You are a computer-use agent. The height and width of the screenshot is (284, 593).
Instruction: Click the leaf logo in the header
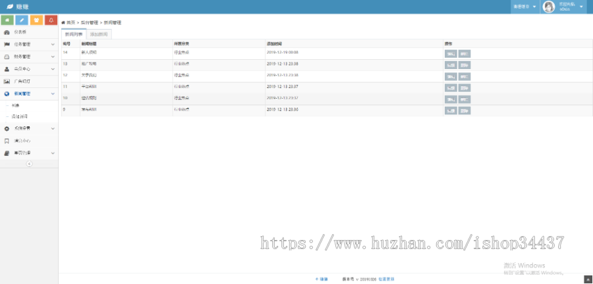pos(10,7)
